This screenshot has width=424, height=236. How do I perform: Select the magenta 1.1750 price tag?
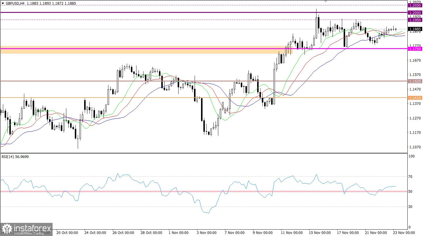tap(415, 49)
